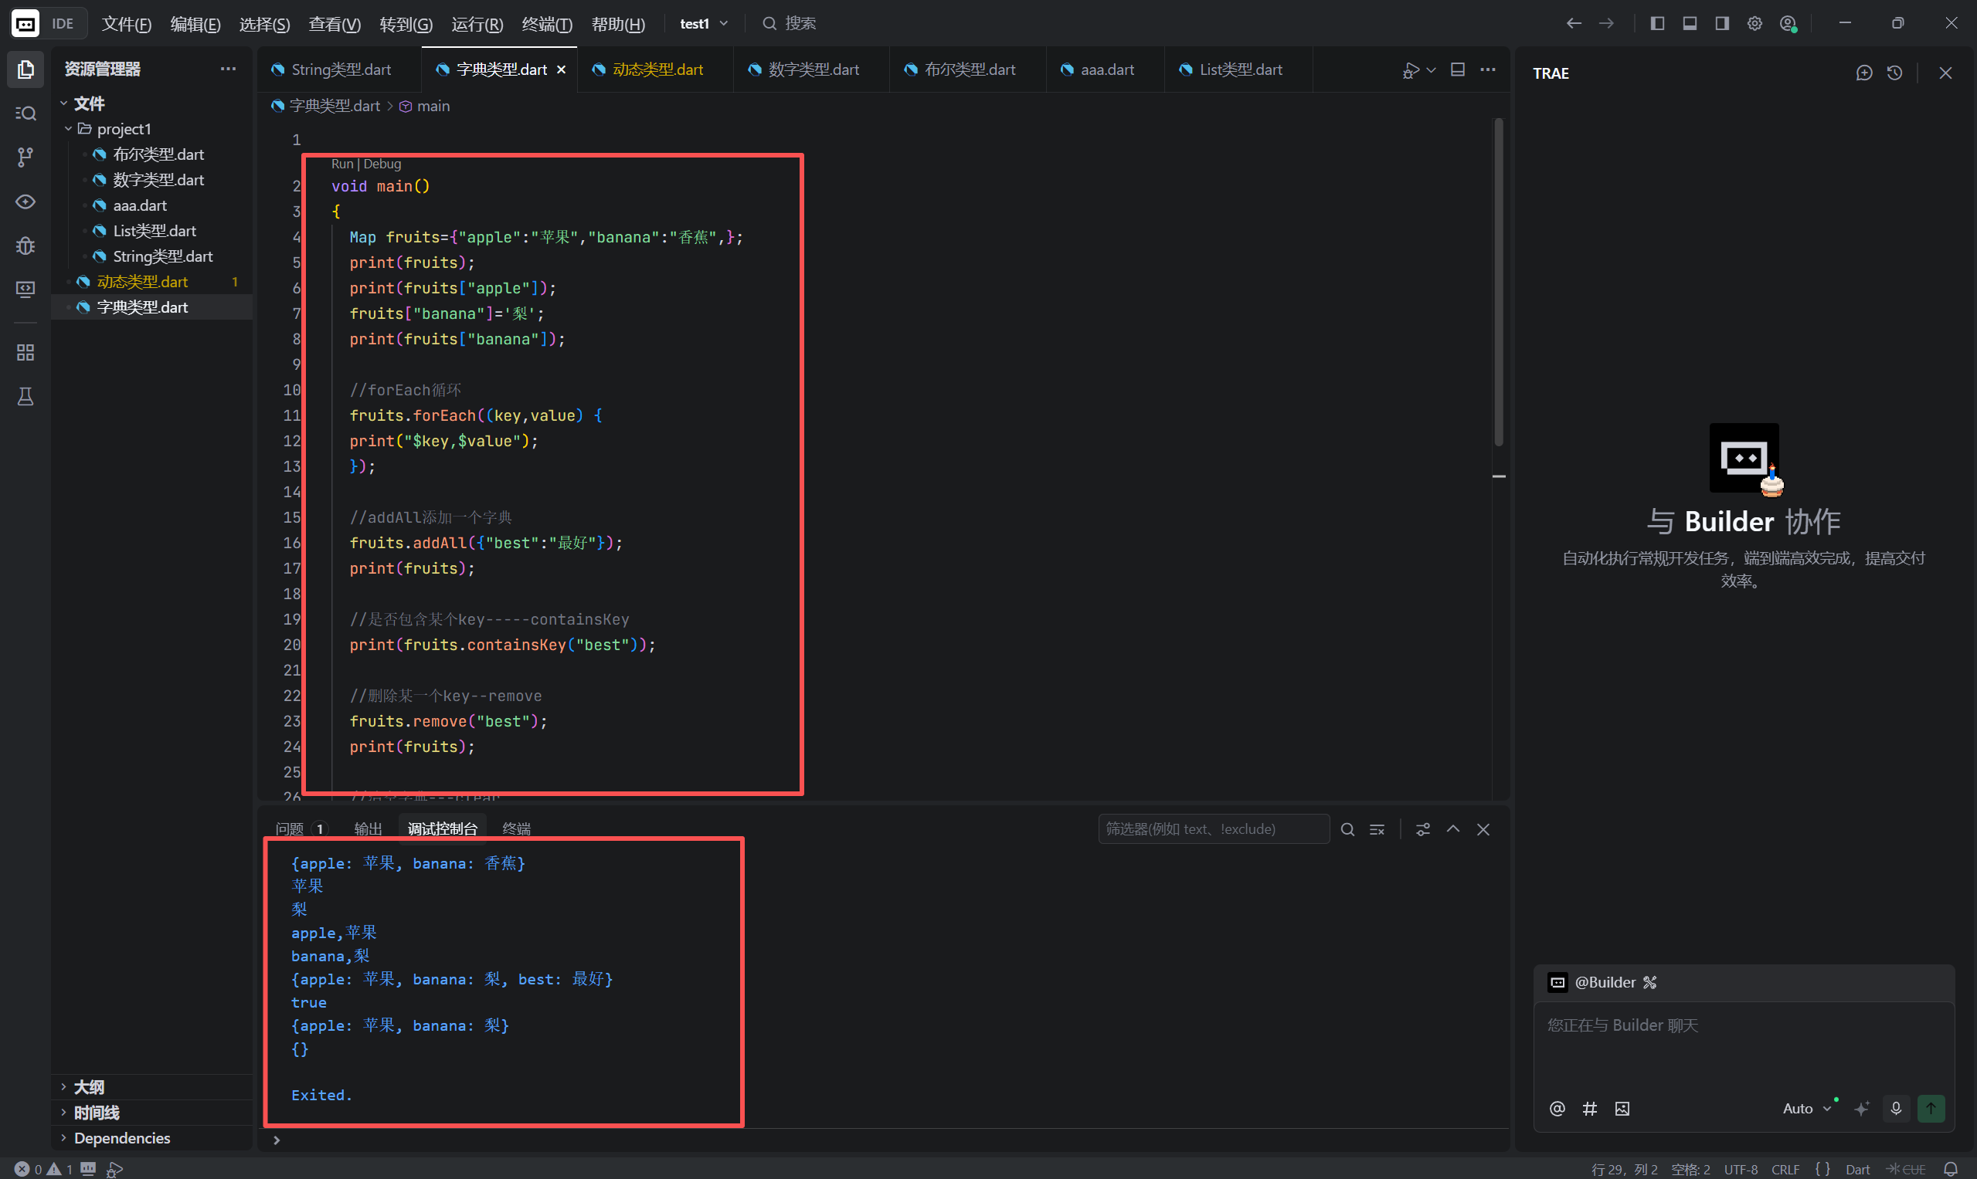
Task: Click the debug console filter input field
Action: point(1212,828)
